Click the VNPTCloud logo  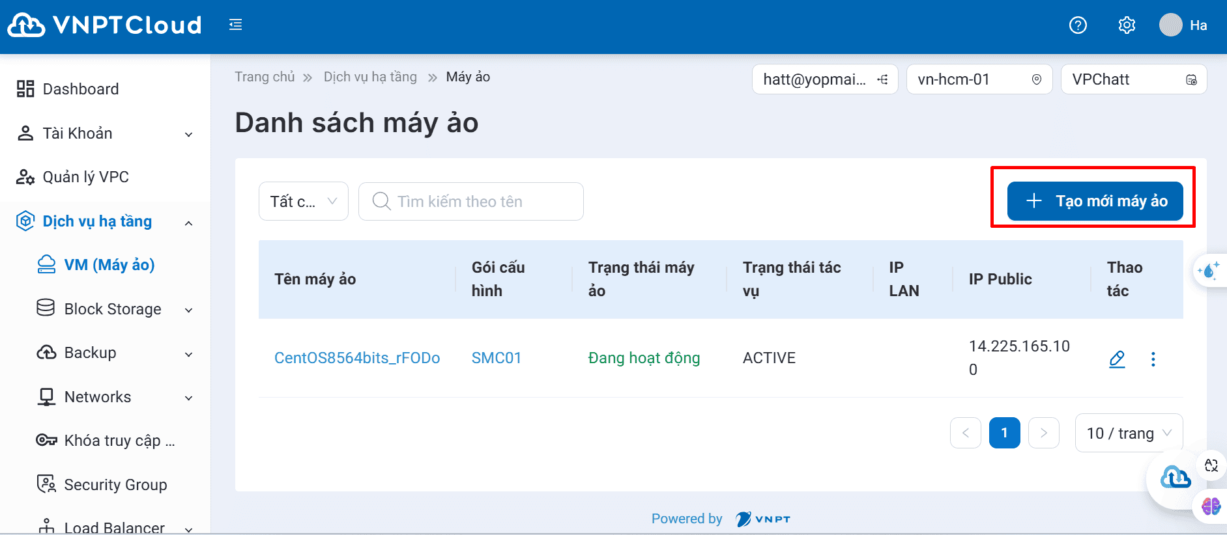104,25
